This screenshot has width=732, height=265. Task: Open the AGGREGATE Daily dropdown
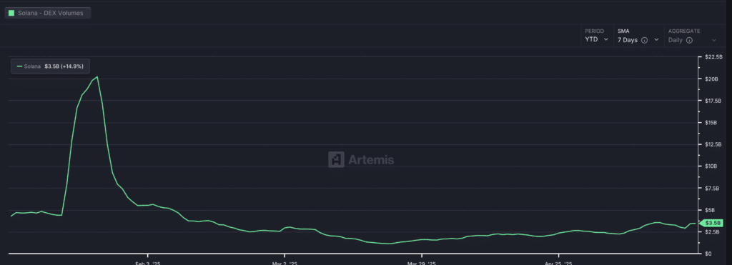[693, 36]
